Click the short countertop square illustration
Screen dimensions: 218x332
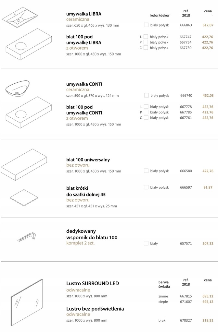coord(24,197)
